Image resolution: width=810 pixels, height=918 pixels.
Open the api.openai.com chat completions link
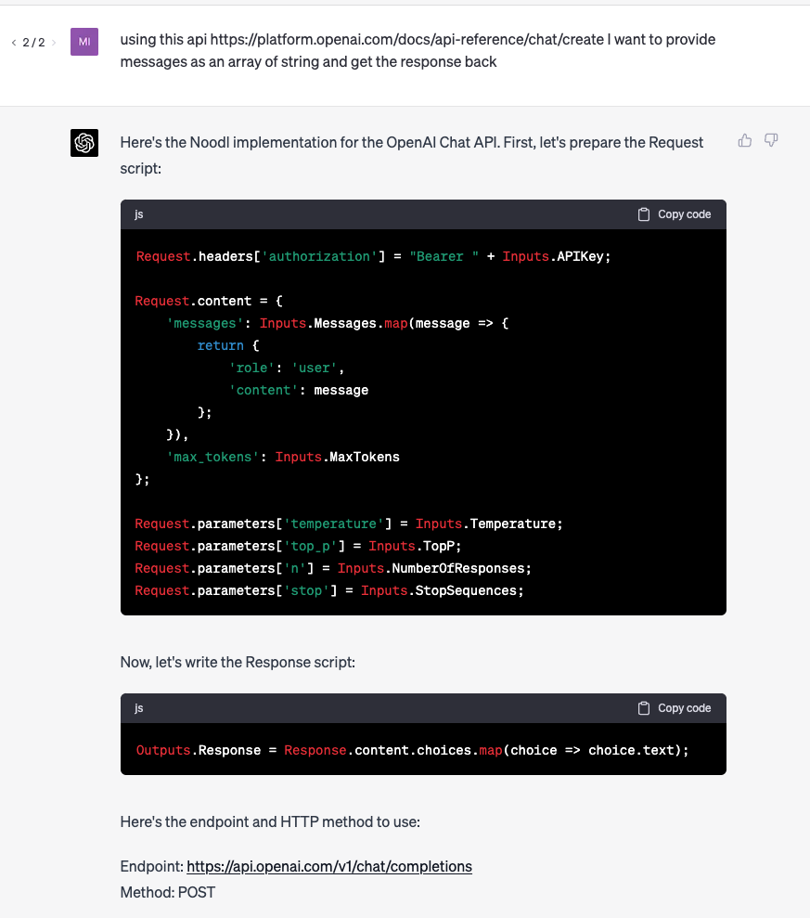click(329, 866)
